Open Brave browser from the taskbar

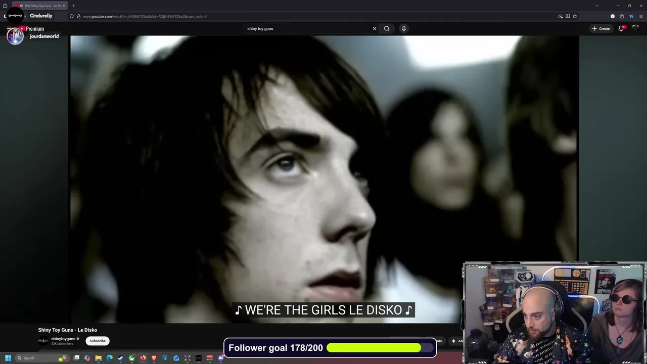154,358
